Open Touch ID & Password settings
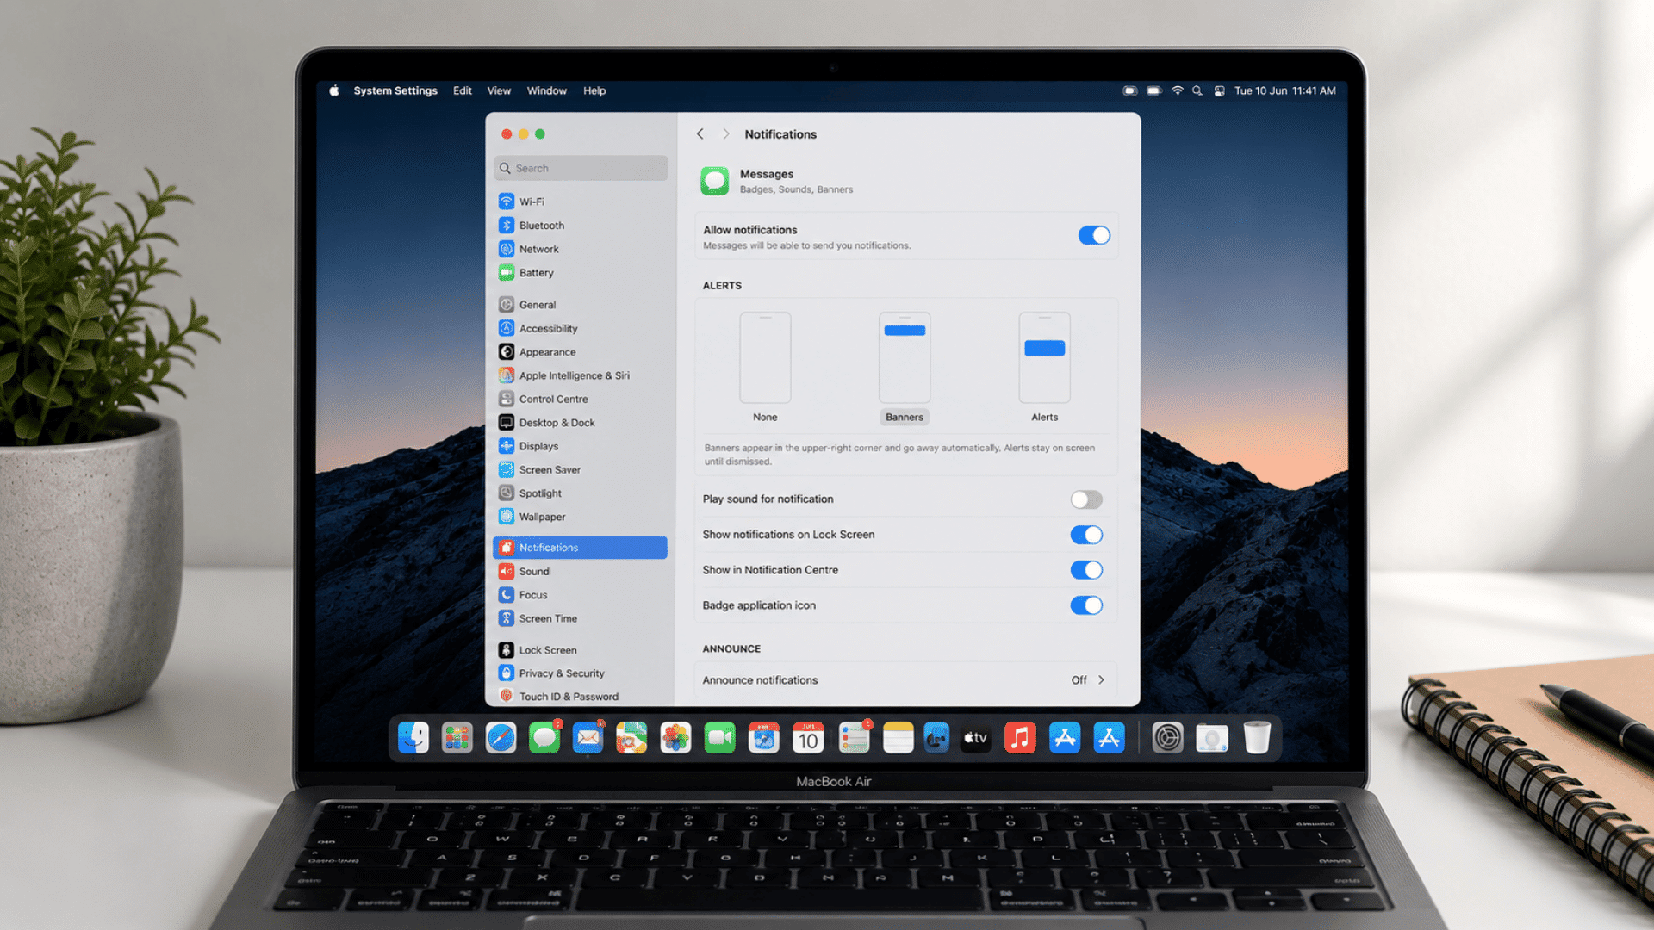This screenshot has width=1654, height=930. tap(580, 697)
